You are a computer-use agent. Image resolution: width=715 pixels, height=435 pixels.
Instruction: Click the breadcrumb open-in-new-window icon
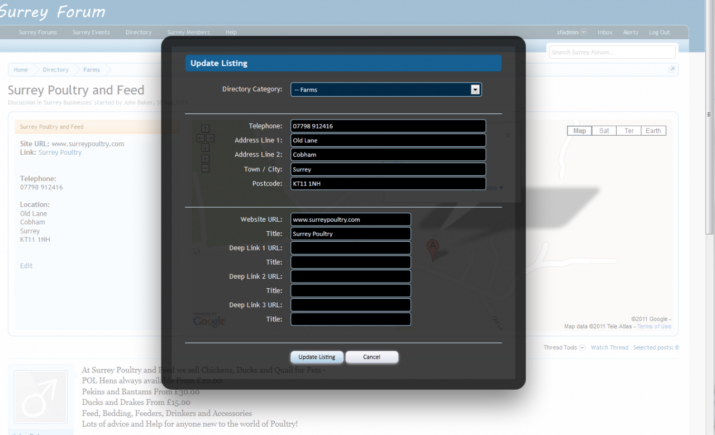pyautogui.click(x=672, y=70)
